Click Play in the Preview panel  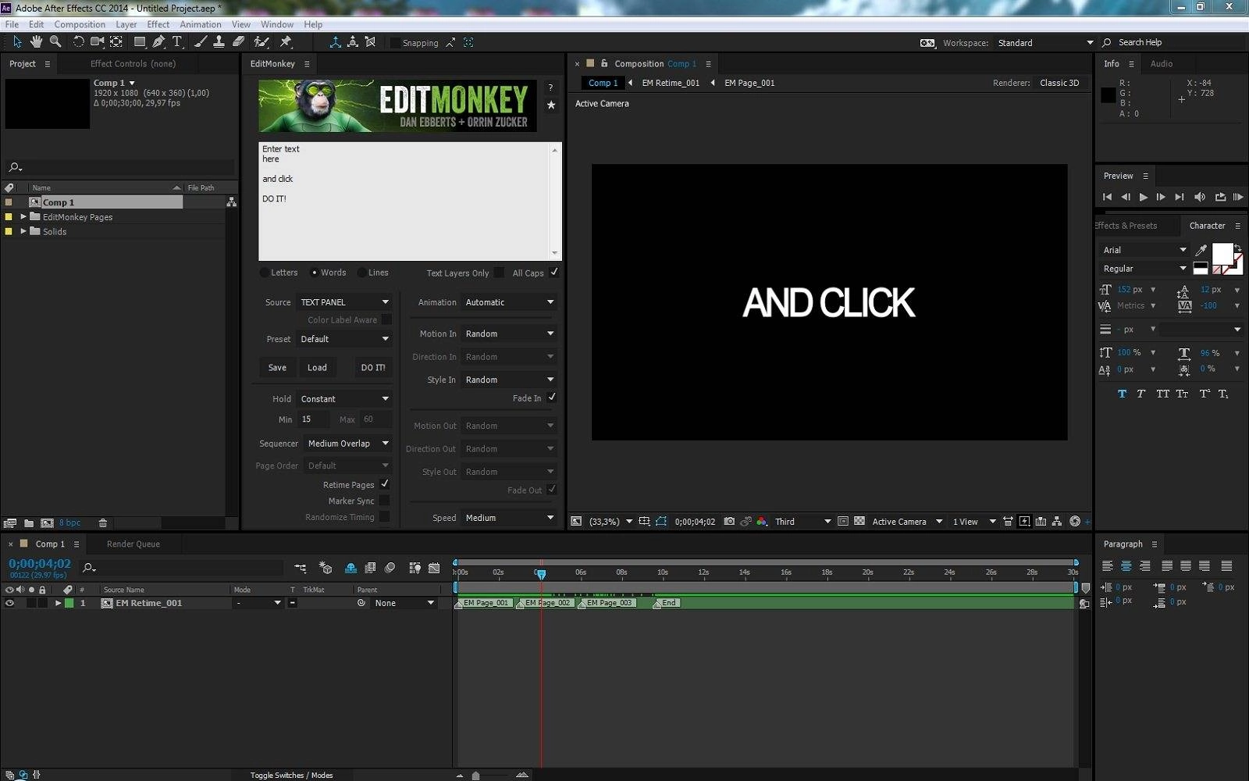pyautogui.click(x=1143, y=197)
